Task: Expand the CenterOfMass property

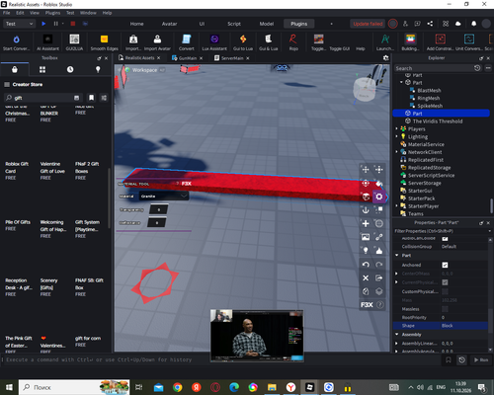Action: click(x=396, y=274)
